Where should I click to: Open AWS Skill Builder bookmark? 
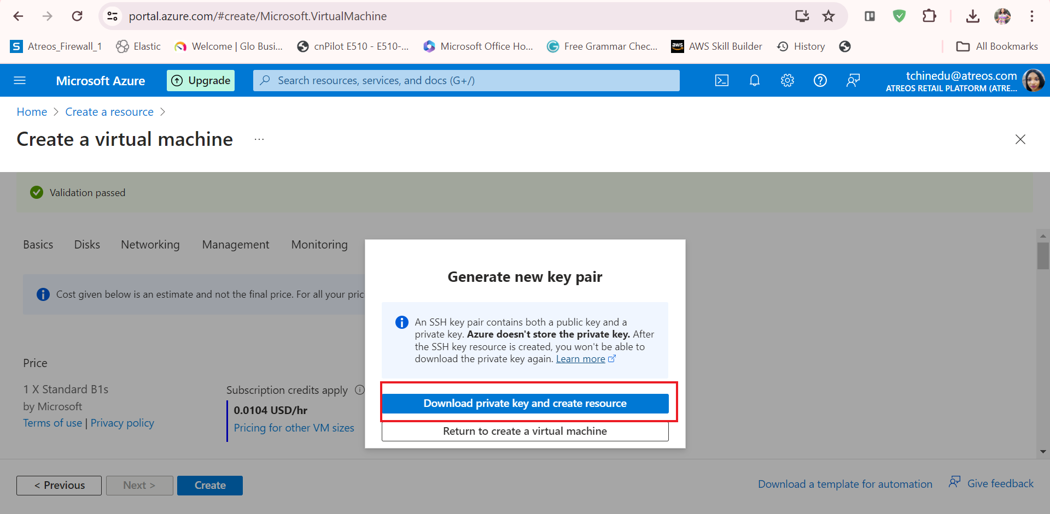point(716,46)
